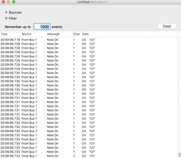The width and height of the screenshot is (181, 158).
Task: Select the event at 20:09:06.718
Action: point(89,40)
